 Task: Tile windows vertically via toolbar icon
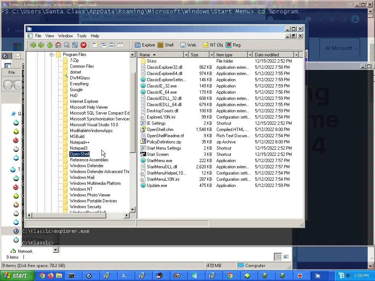point(120,45)
